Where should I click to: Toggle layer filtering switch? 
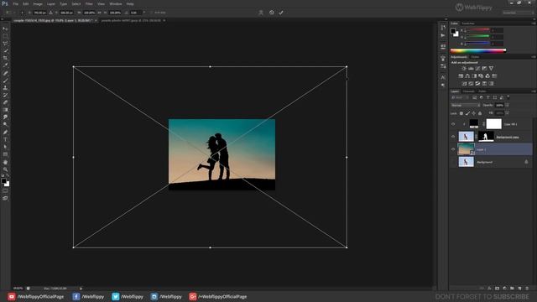[x=508, y=97]
